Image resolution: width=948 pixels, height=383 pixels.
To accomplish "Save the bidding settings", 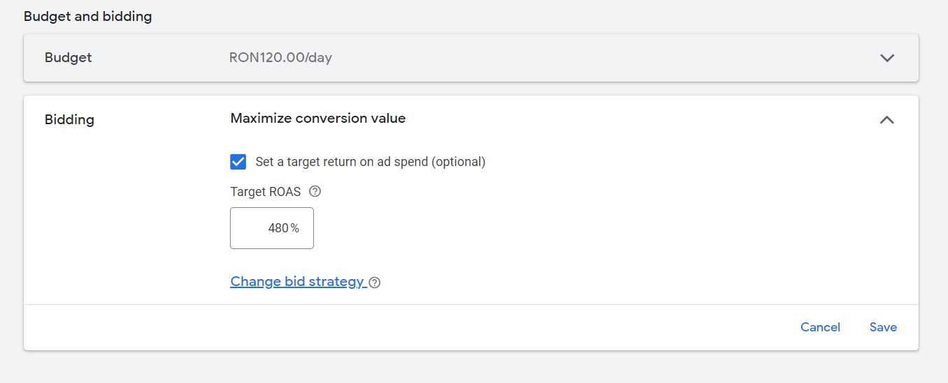I will pyautogui.click(x=883, y=327).
